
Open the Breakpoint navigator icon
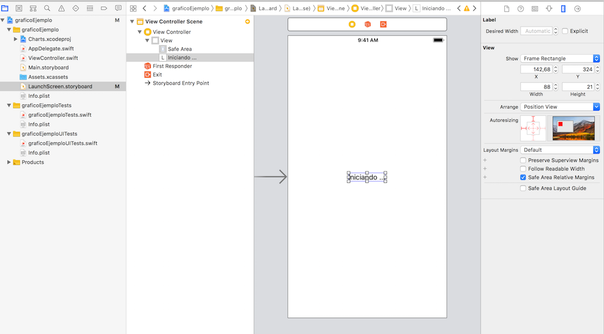pyautogui.click(x=103, y=8)
